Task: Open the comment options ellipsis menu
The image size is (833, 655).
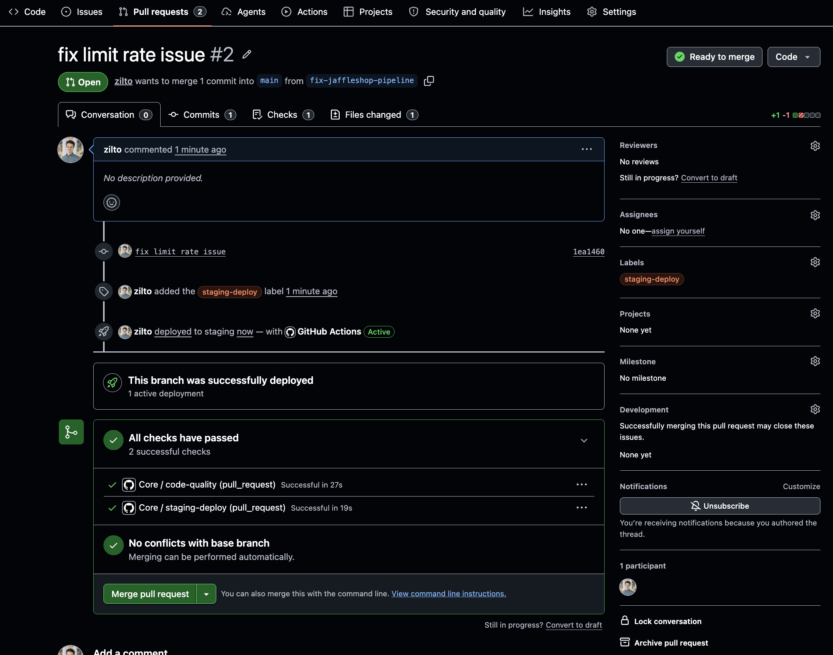Action: pyautogui.click(x=587, y=149)
